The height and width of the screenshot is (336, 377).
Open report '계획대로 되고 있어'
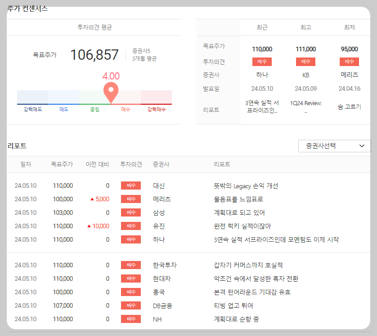point(239,212)
